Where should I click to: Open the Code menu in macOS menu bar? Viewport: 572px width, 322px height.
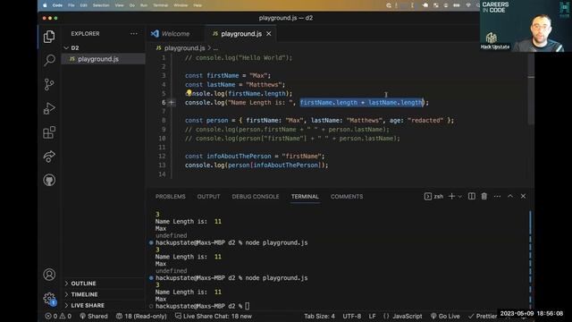click(x=57, y=5)
